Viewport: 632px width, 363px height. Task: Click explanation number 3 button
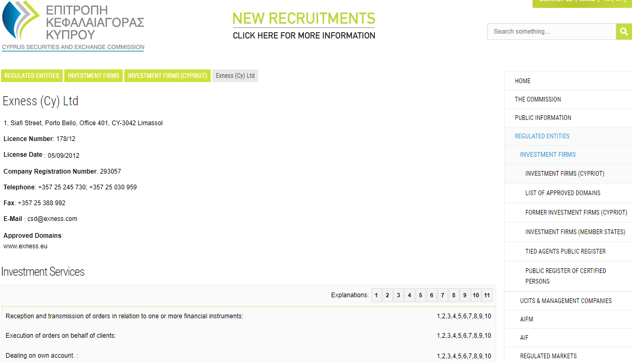[x=399, y=295]
